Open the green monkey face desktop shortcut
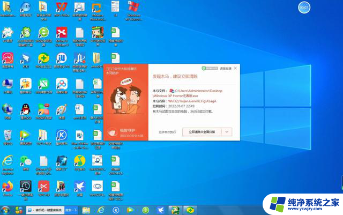343x215 pixels. (26, 36)
